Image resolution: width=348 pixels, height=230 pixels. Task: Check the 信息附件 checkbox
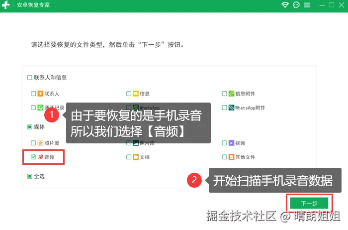pyautogui.click(x=224, y=94)
